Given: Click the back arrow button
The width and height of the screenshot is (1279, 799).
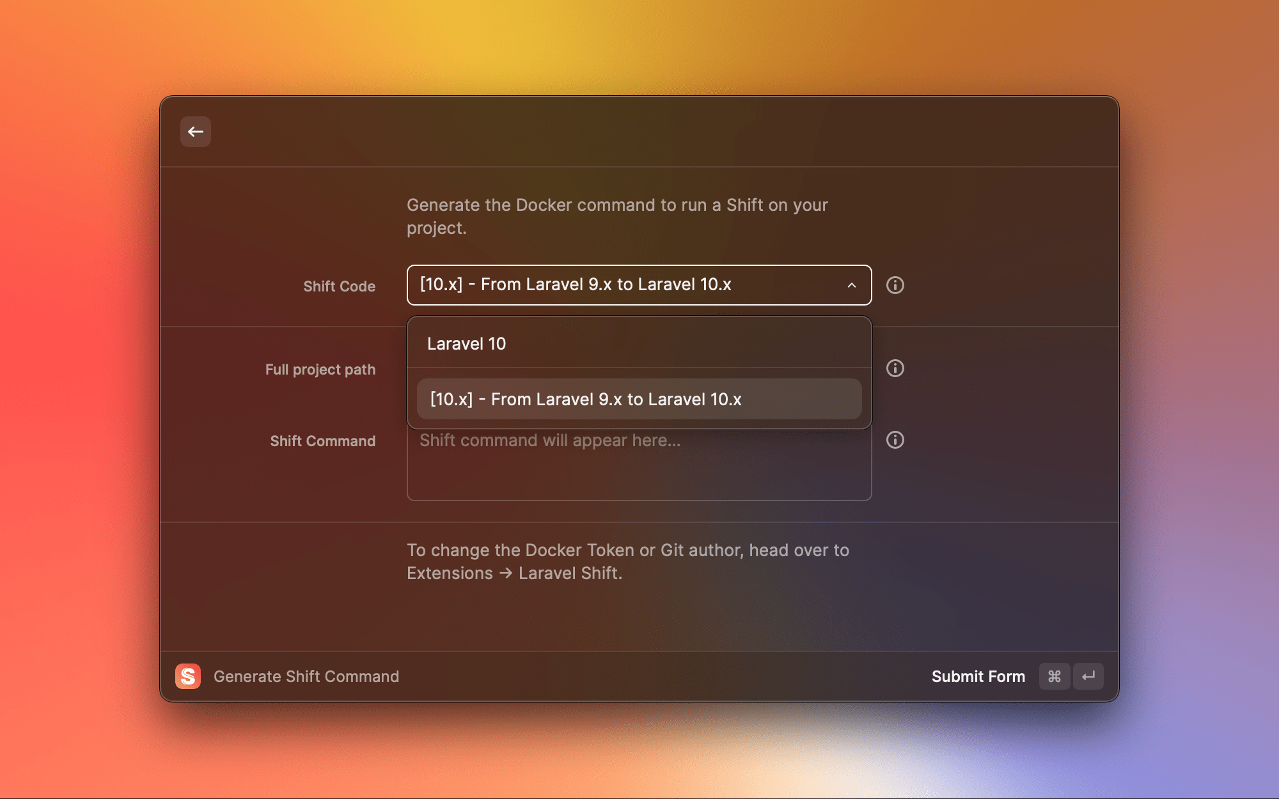Looking at the screenshot, I should click(196, 132).
